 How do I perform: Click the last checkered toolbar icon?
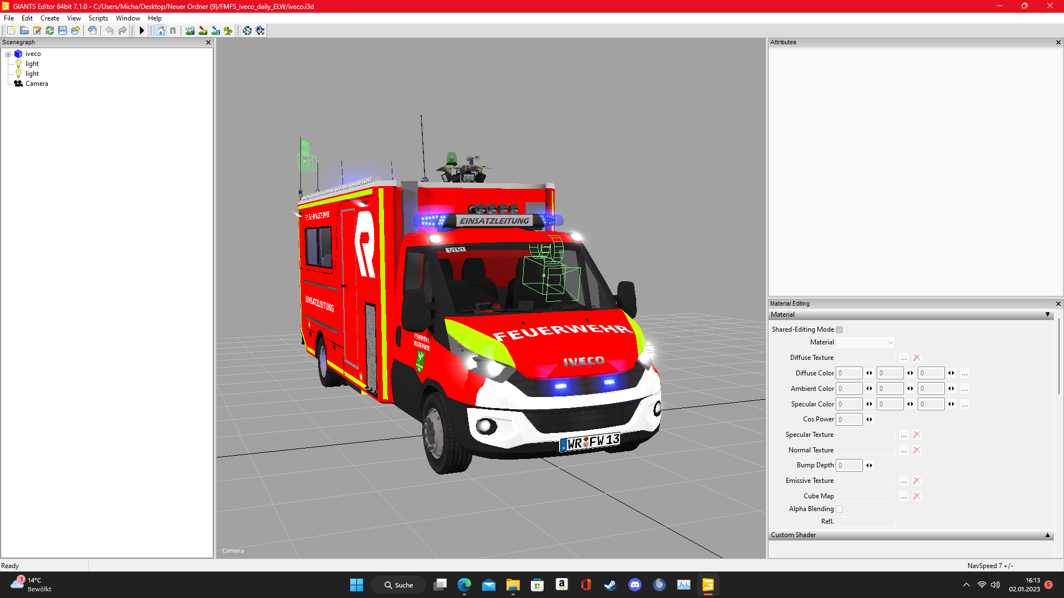pos(260,30)
